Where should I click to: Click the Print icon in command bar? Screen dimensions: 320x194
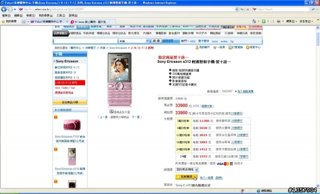click(x=278, y=21)
